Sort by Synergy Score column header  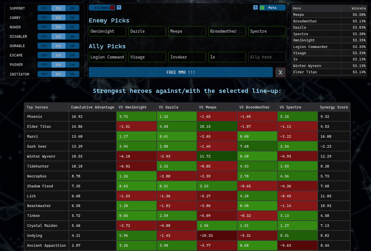[x=334, y=107]
